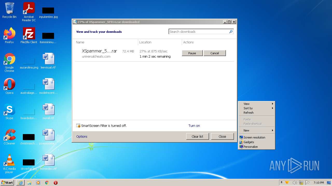The height and width of the screenshot is (186, 332).
Task: Click '1 min 2 sec remaining' status text
Action: [155, 56]
